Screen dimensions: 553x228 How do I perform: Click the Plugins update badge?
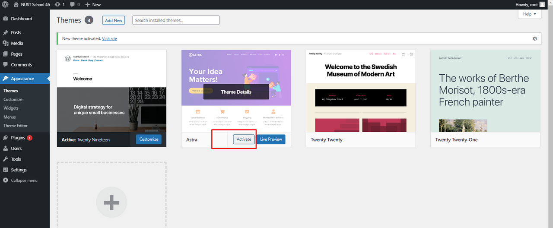point(29,138)
